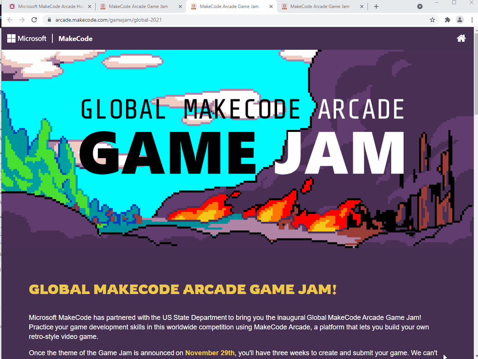This screenshot has width=478, height=359.
Task: Click the November 29th highlighted date
Action: click(x=210, y=353)
